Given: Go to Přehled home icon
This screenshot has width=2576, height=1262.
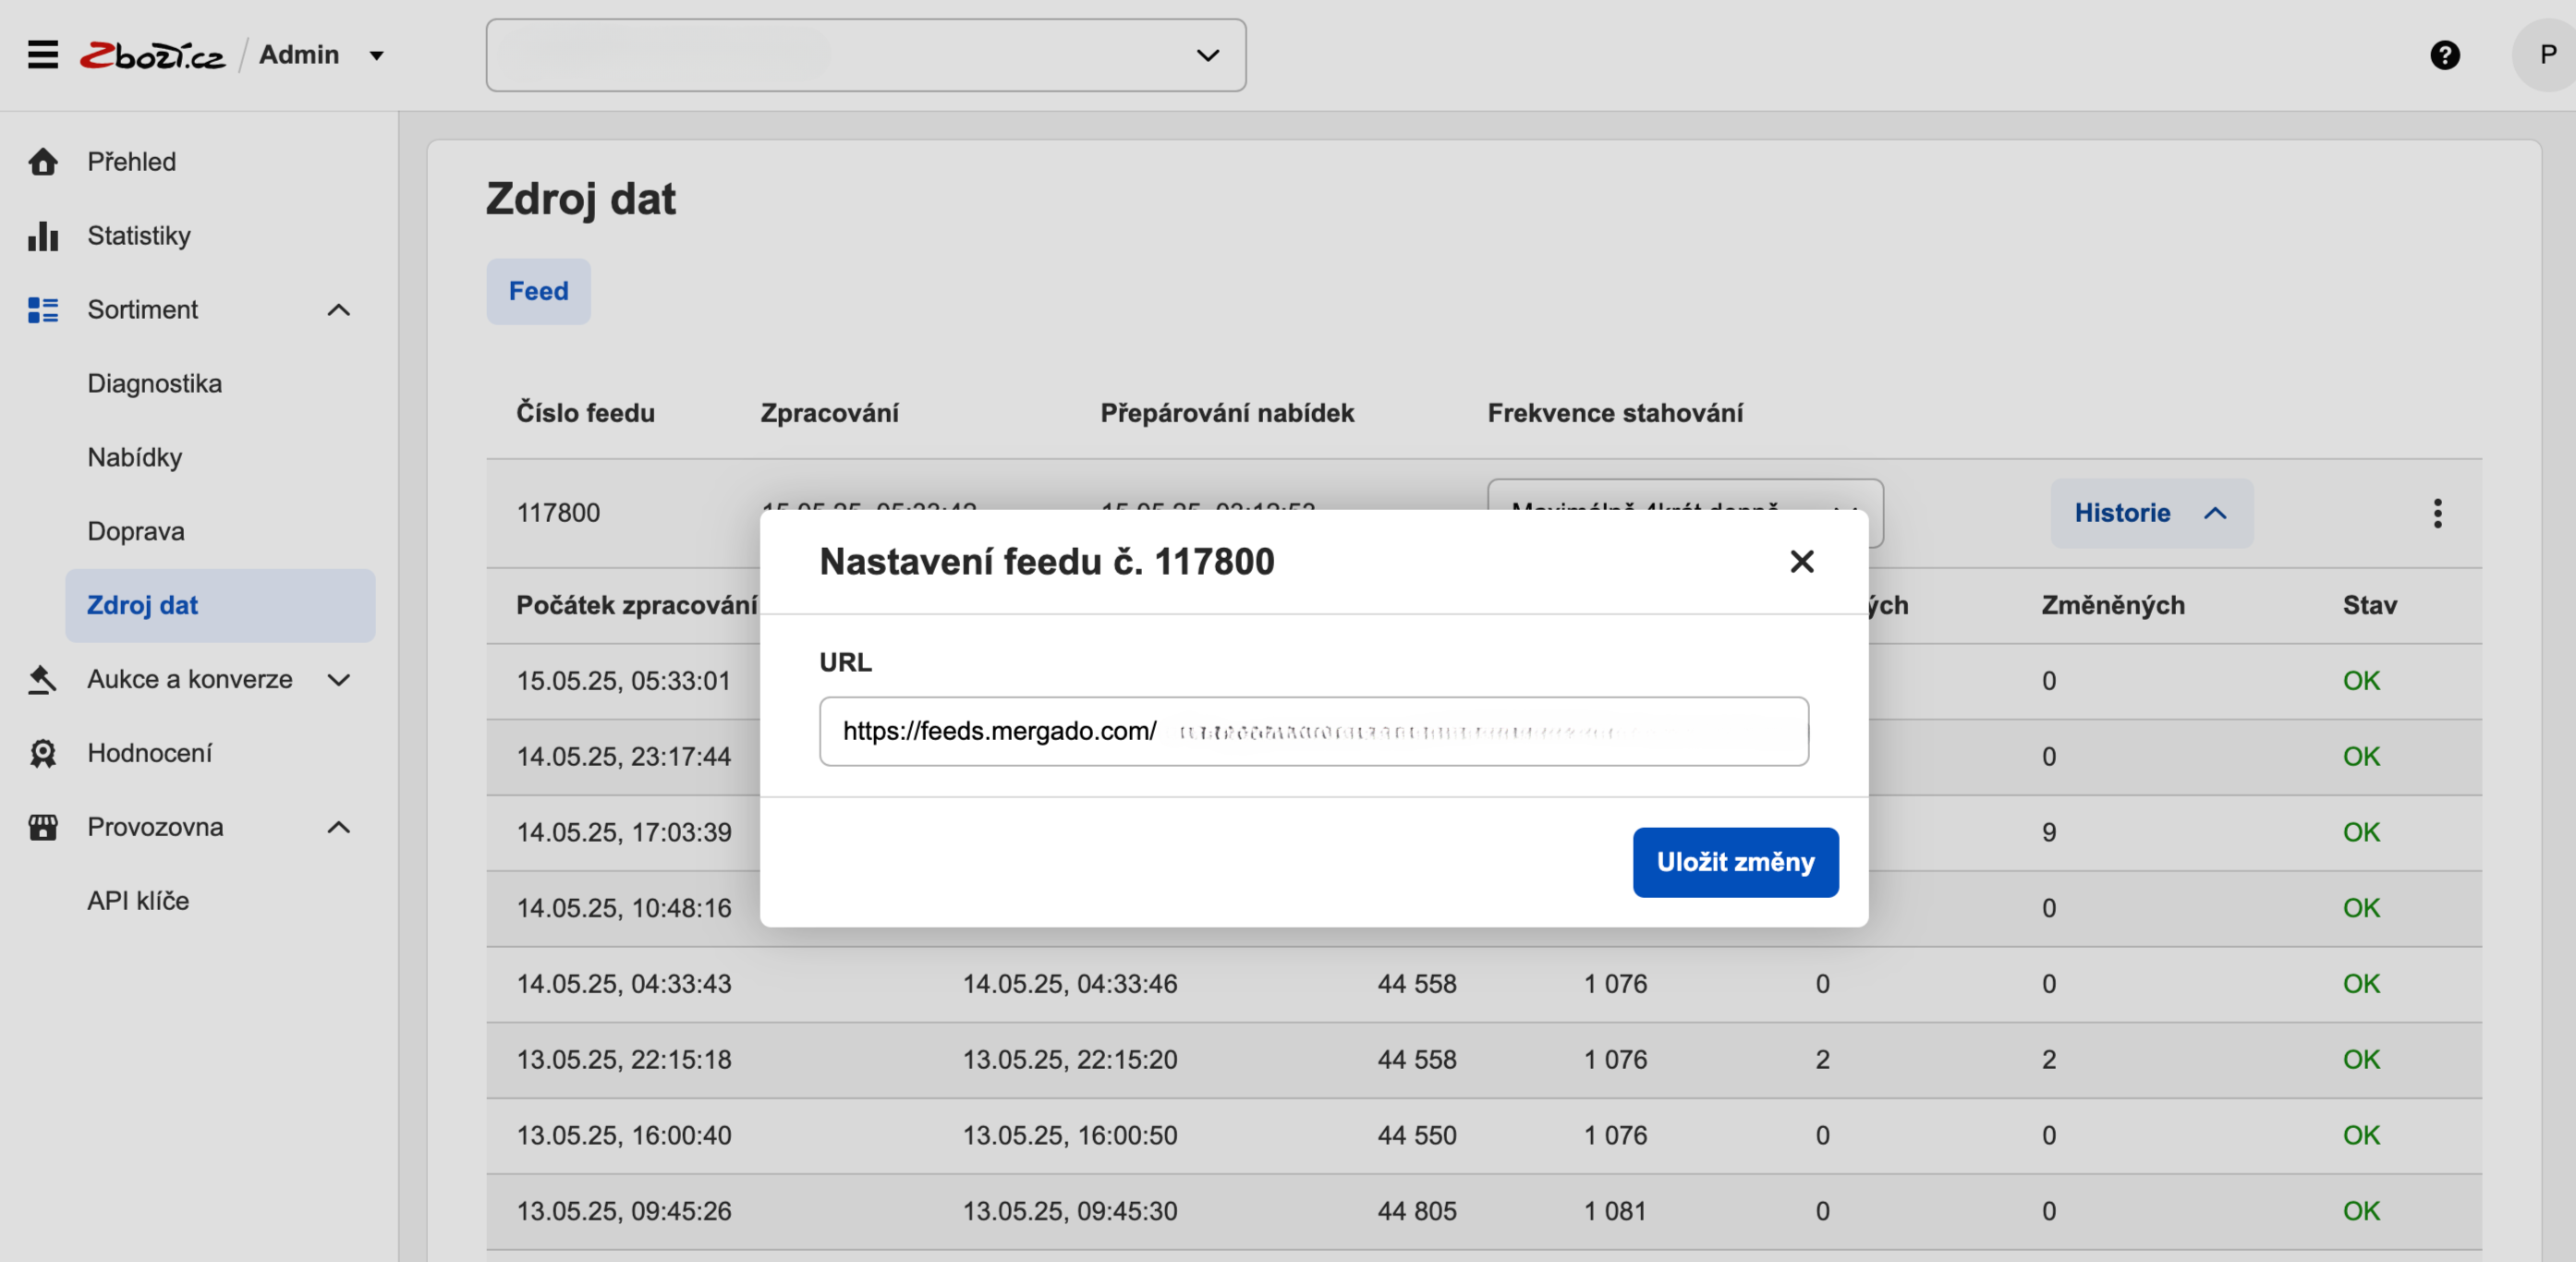Looking at the screenshot, I should (x=43, y=161).
